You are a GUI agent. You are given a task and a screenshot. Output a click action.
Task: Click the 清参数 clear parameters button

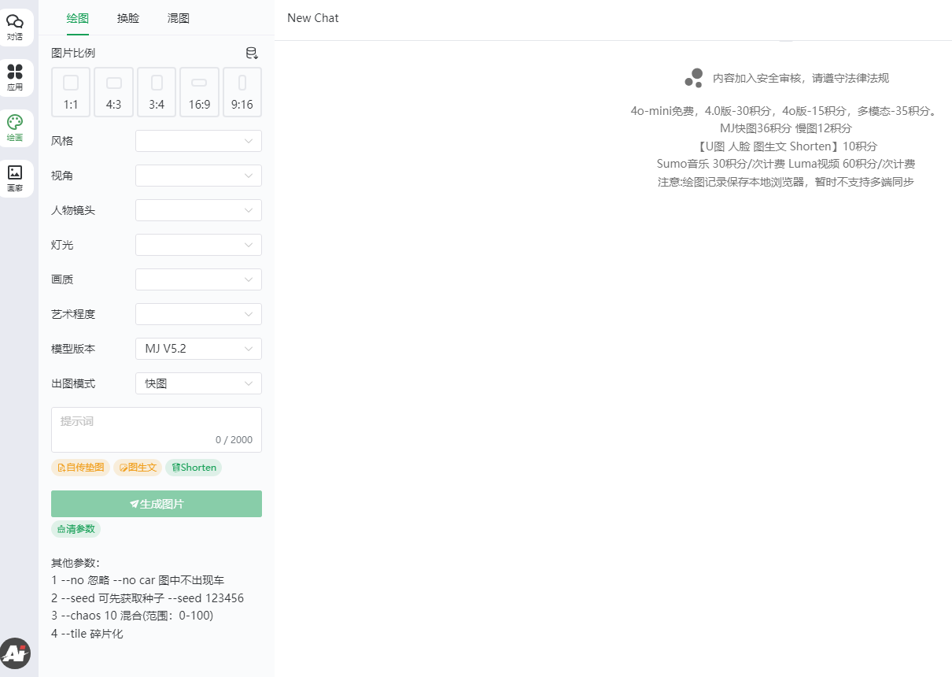tap(76, 529)
